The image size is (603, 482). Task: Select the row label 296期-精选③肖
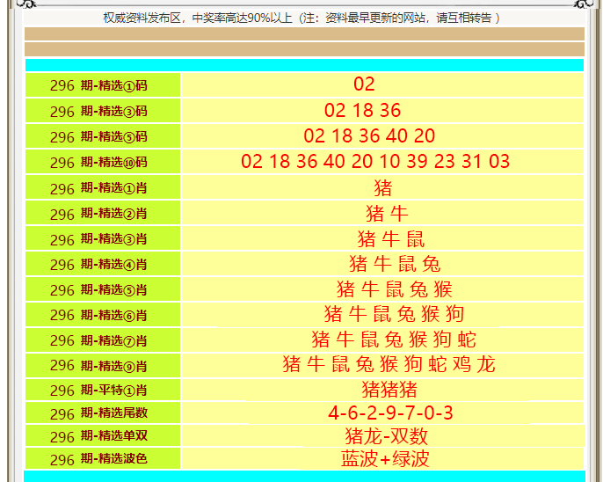[x=98, y=239]
